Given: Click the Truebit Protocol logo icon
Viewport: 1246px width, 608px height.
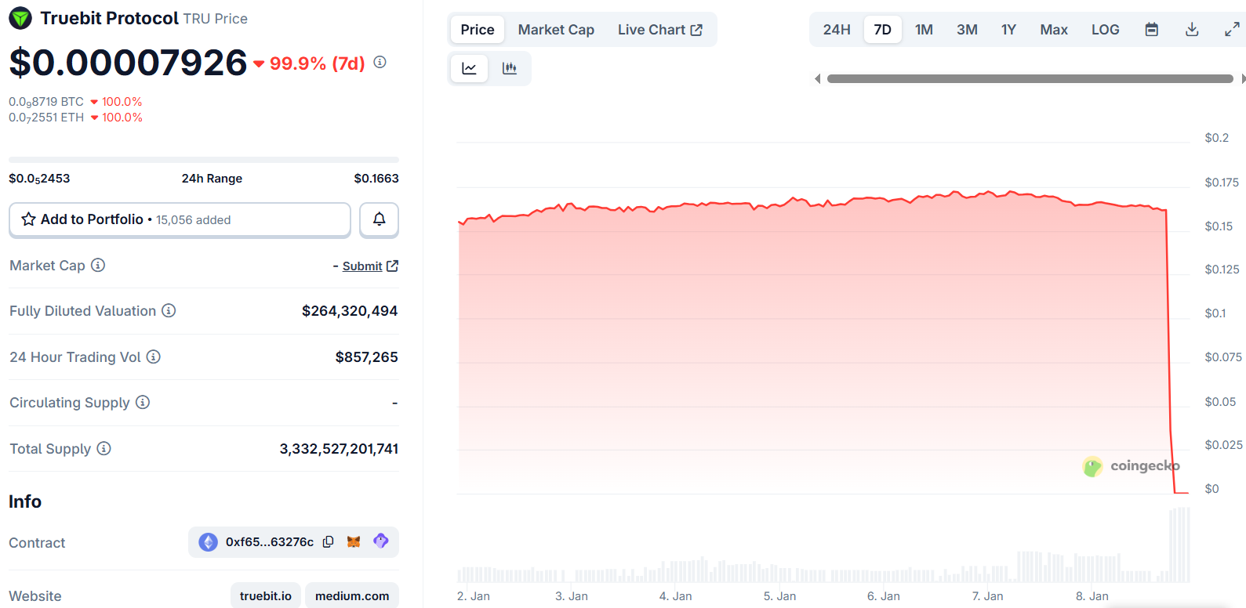Looking at the screenshot, I should coord(20,18).
